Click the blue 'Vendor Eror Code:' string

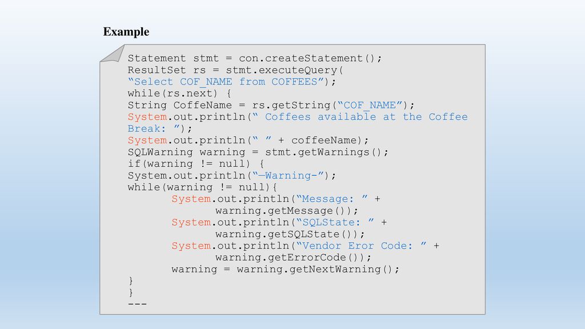[361, 246]
